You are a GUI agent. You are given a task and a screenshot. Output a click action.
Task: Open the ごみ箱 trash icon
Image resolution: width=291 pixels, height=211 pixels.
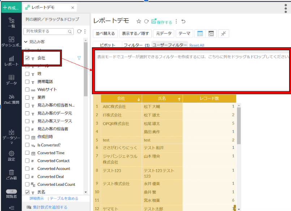click(11, 175)
